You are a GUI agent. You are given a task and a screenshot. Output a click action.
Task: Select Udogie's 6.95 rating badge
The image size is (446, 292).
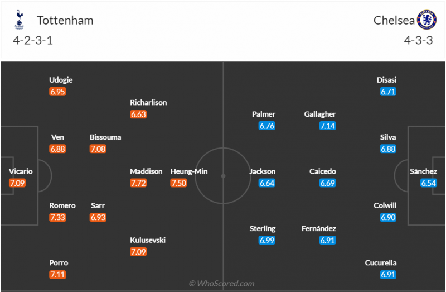[58, 92]
